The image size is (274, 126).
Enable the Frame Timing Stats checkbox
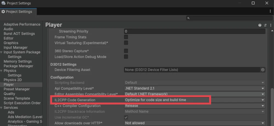126,37
